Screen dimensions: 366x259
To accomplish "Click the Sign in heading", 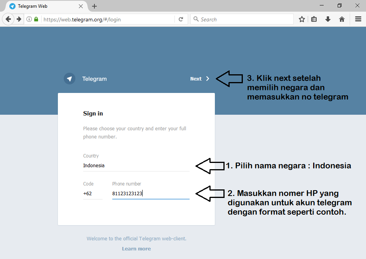I will click(93, 114).
